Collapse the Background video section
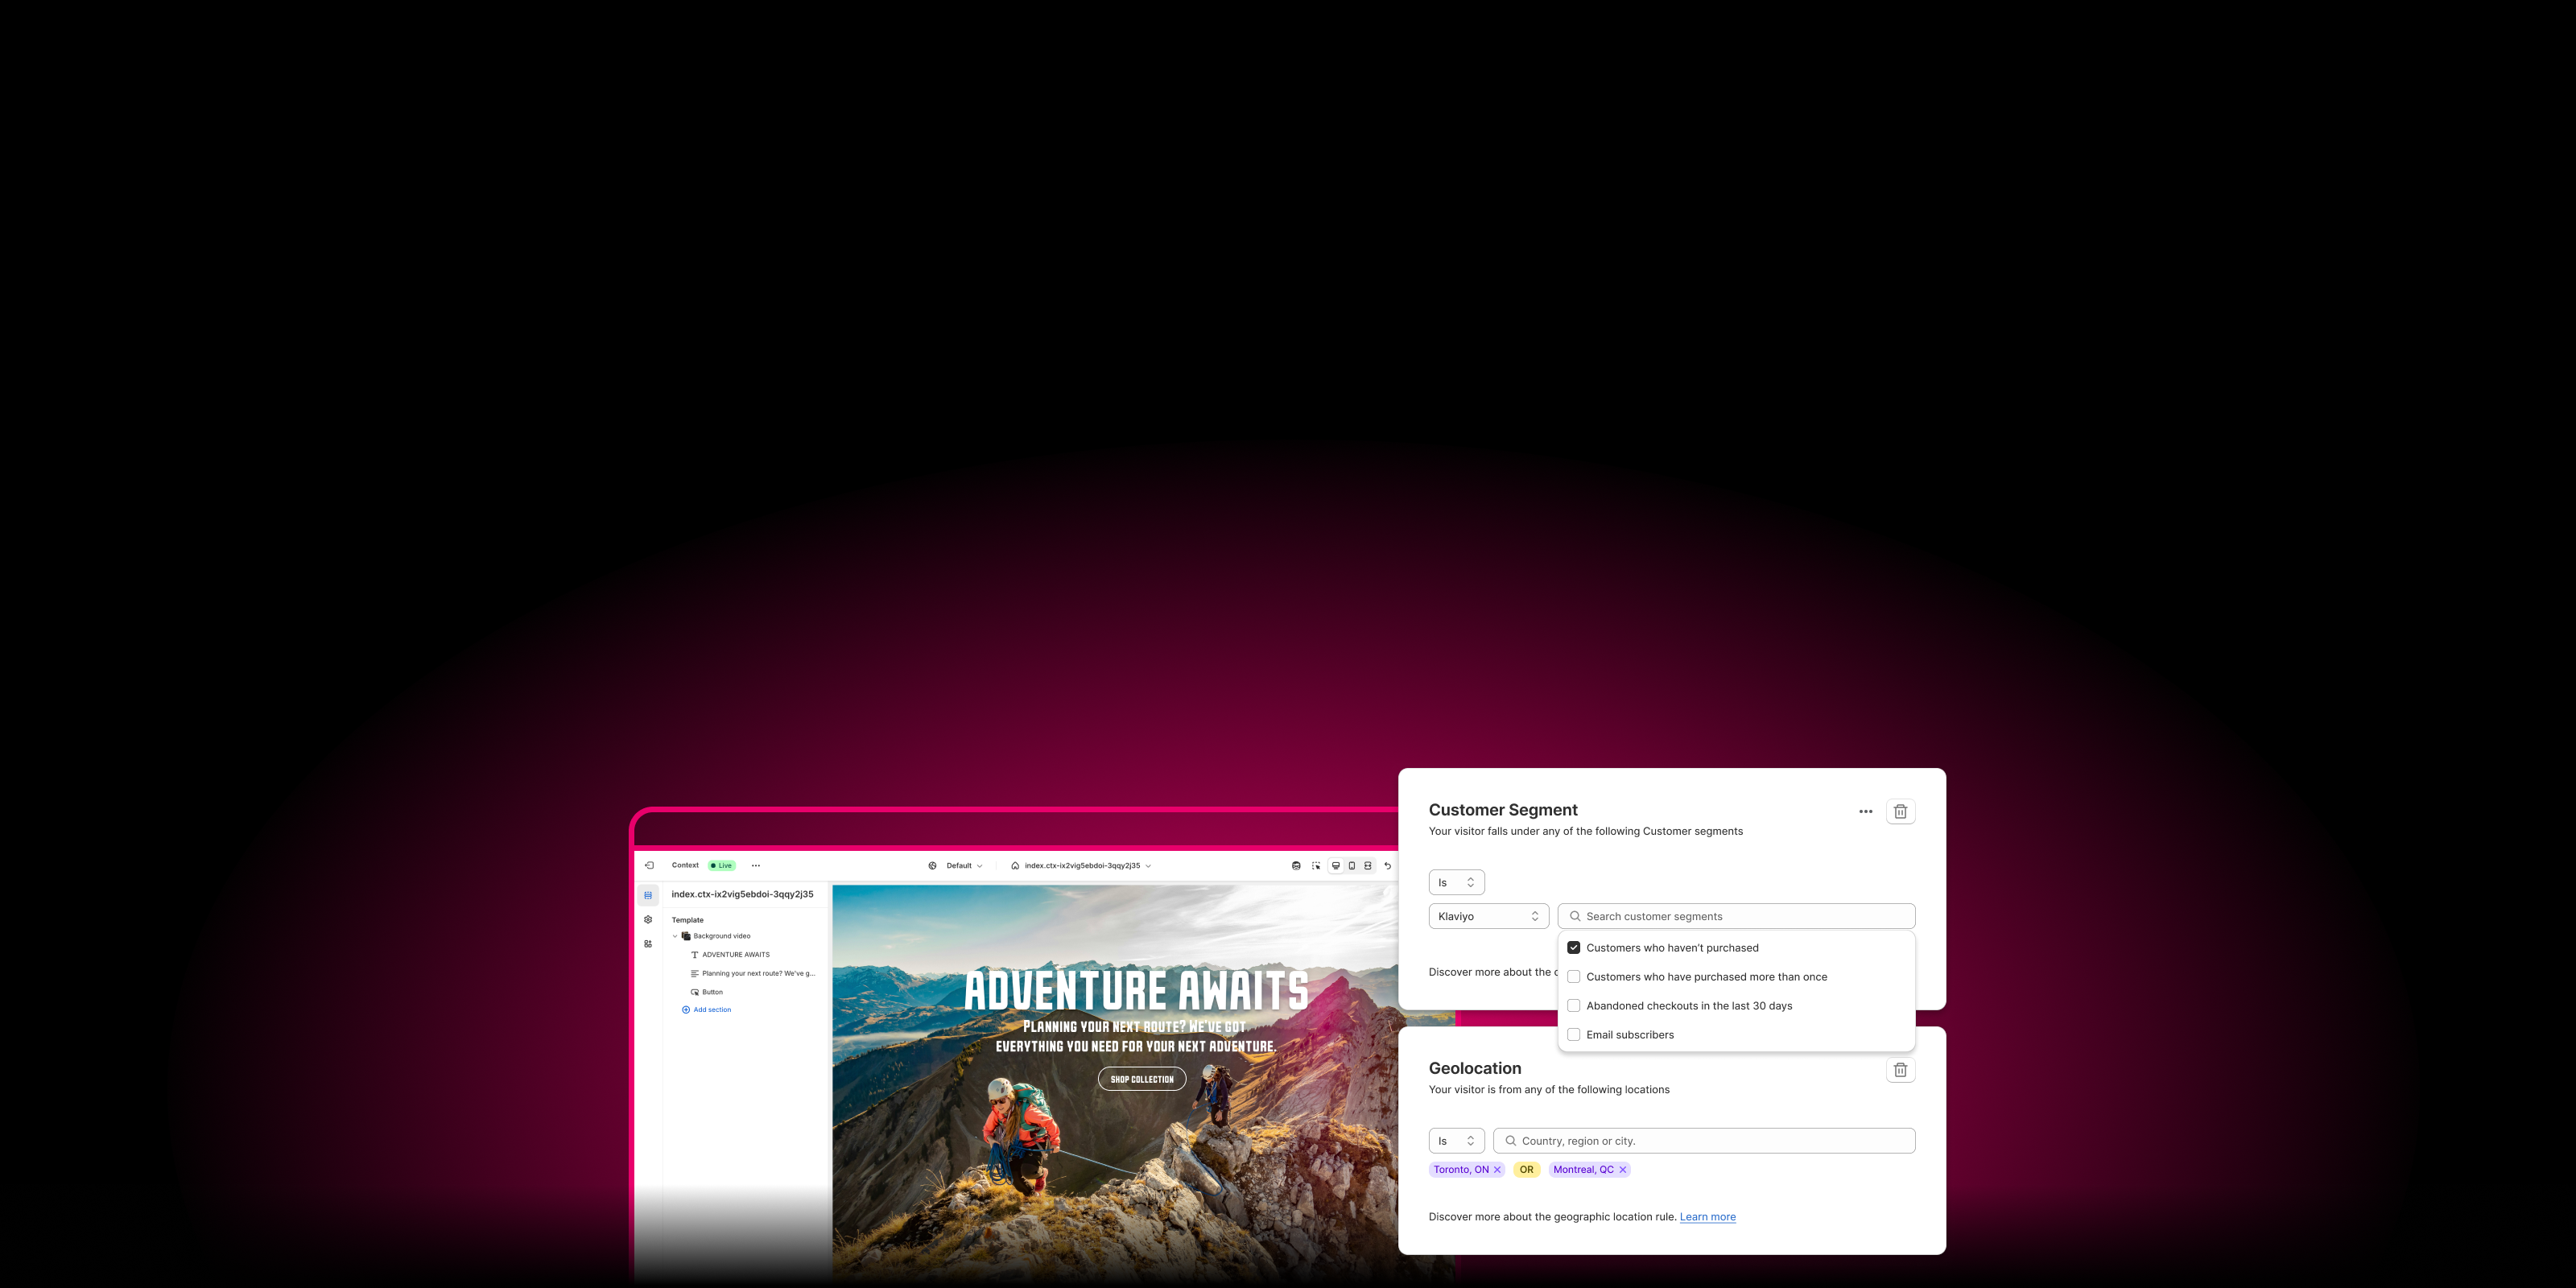Screen dimensions: 2576x1288 tap(675, 936)
